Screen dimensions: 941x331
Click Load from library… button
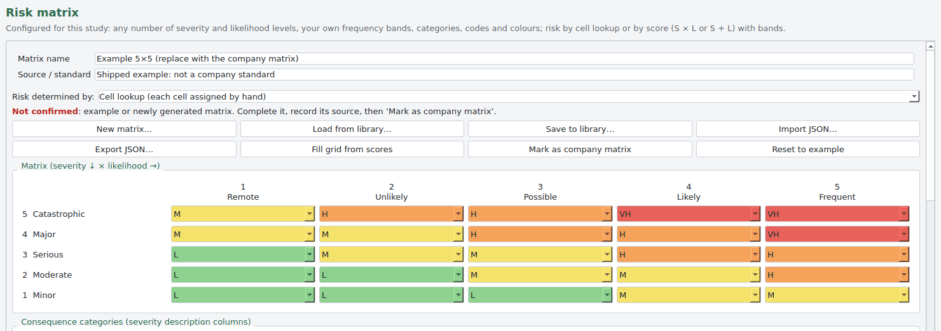click(352, 129)
